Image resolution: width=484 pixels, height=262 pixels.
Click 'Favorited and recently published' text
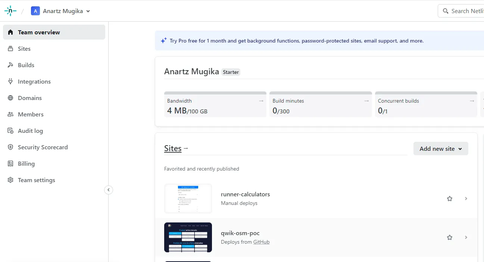(x=202, y=169)
